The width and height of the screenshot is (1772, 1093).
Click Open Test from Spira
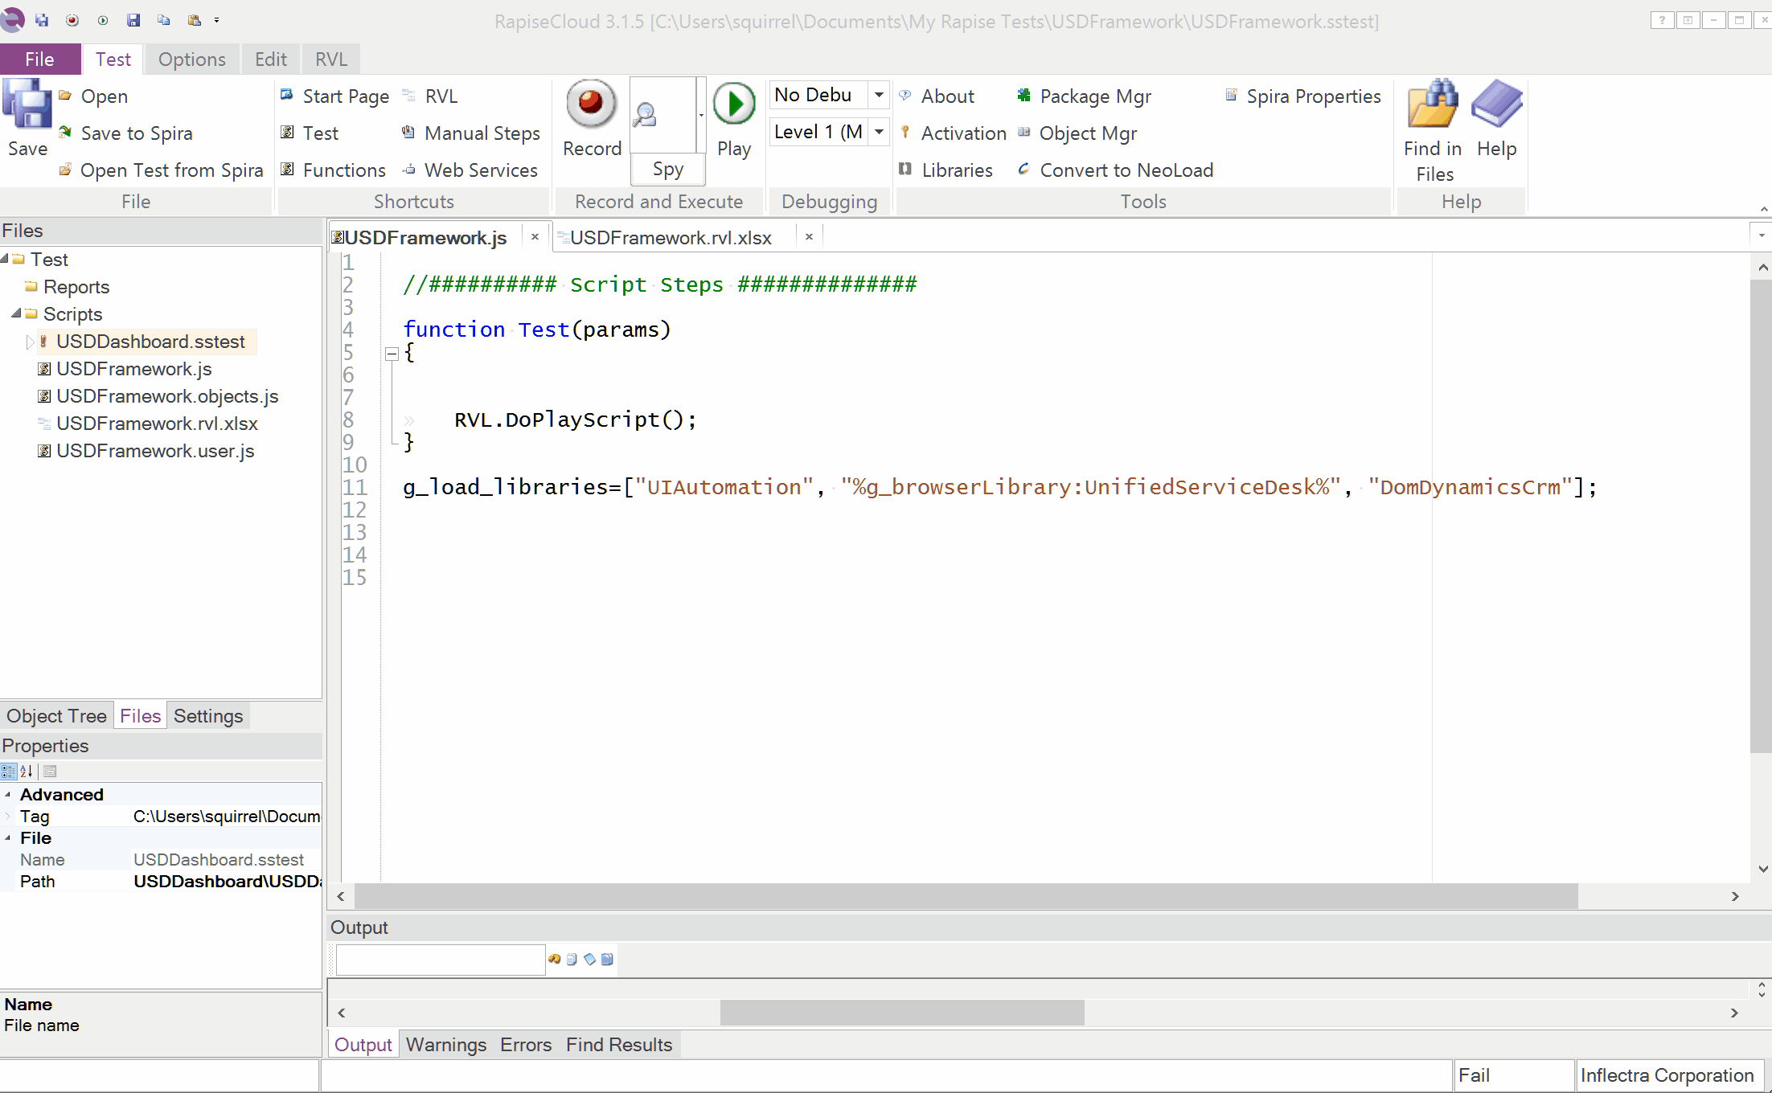pos(171,170)
